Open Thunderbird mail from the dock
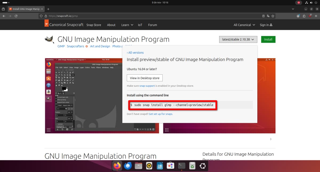Viewport: 320px width, 172px height. [x=128, y=166]
